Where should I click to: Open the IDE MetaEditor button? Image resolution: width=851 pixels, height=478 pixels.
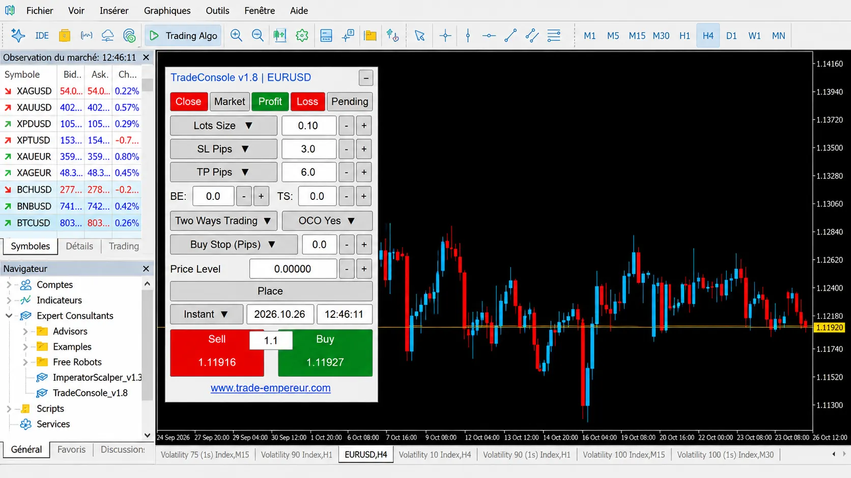(x=42, y=36)
